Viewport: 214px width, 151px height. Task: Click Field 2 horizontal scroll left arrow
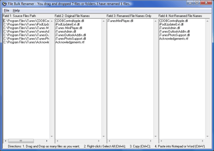[57, 141]
